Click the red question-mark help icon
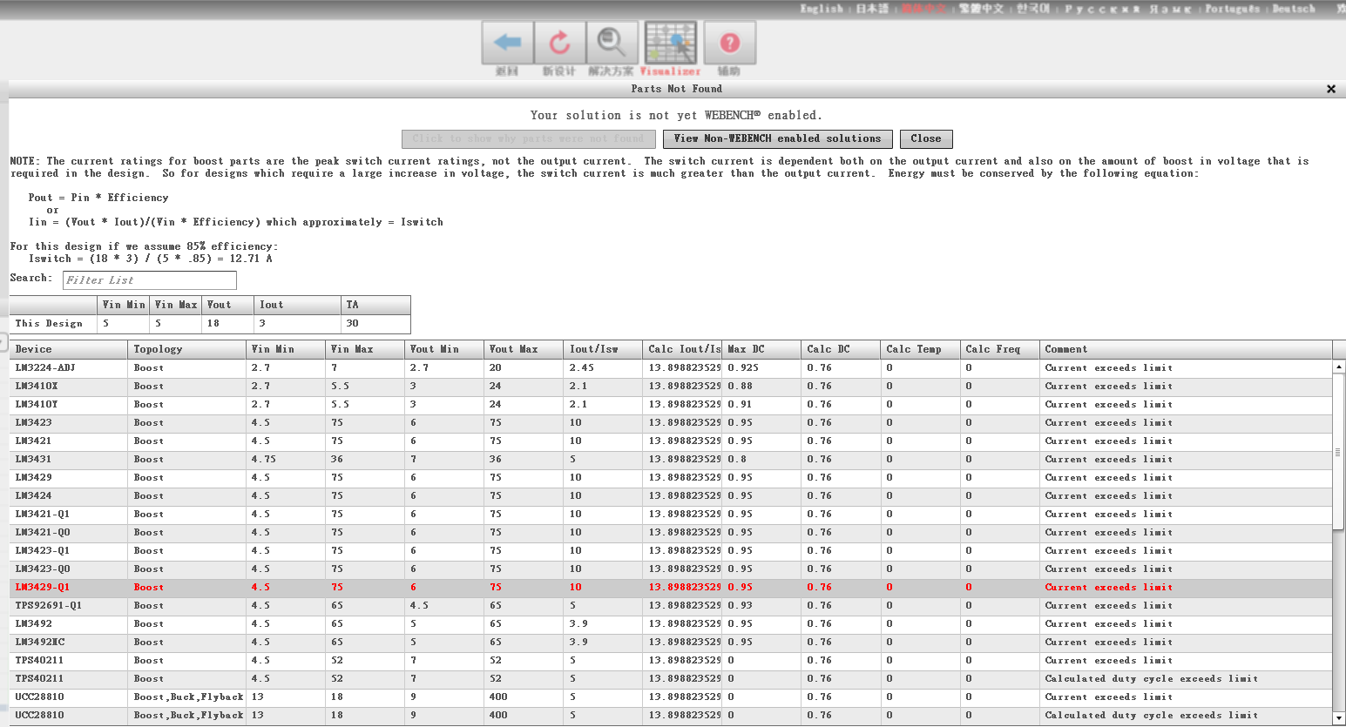Viewport: 1346px width, 727px height. [x=730, y=44]
